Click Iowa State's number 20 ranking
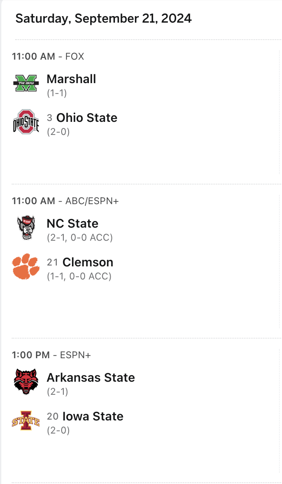This screenshot has height=484, width=282. 52,417
